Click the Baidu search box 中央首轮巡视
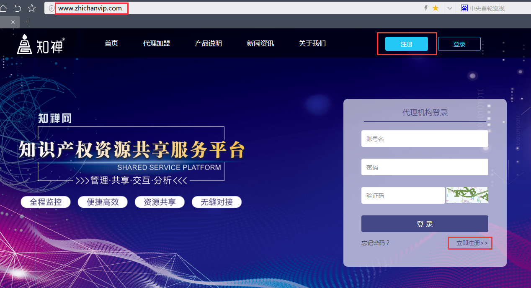Viewport: 531px width, 288px height. coord(487,8)
